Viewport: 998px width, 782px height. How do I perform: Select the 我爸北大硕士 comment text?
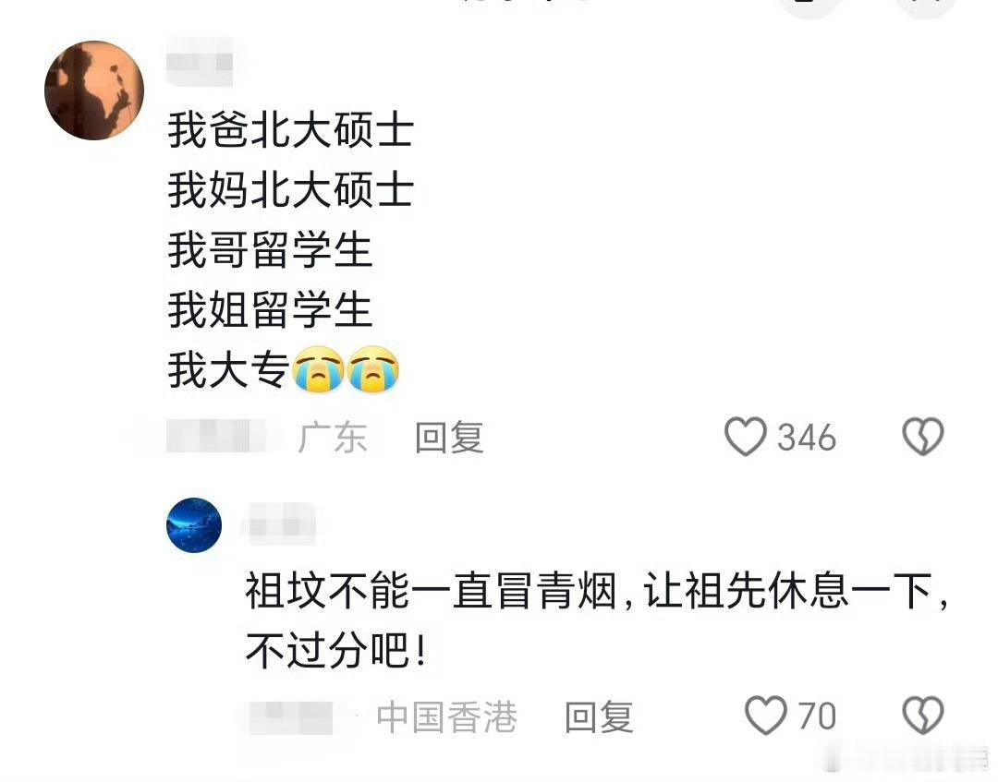point(291,129)
